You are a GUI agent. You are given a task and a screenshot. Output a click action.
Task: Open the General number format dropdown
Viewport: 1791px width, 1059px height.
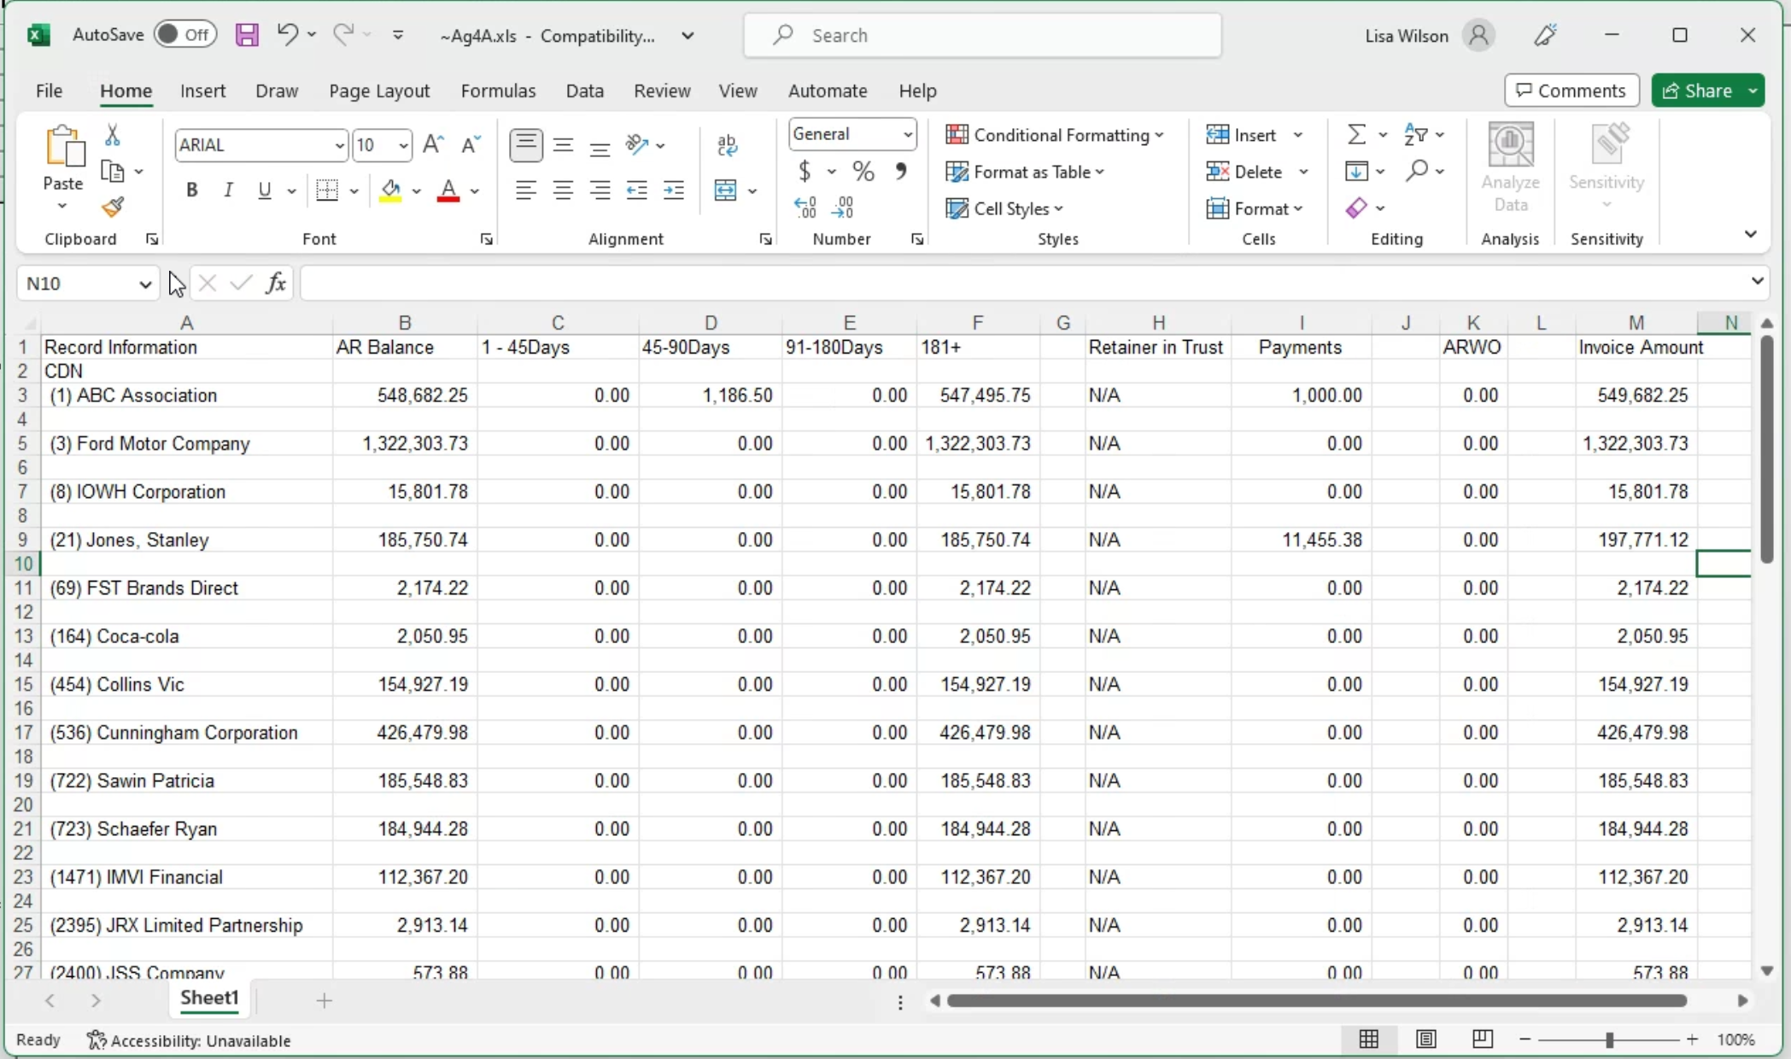click(x=908, y=135)
